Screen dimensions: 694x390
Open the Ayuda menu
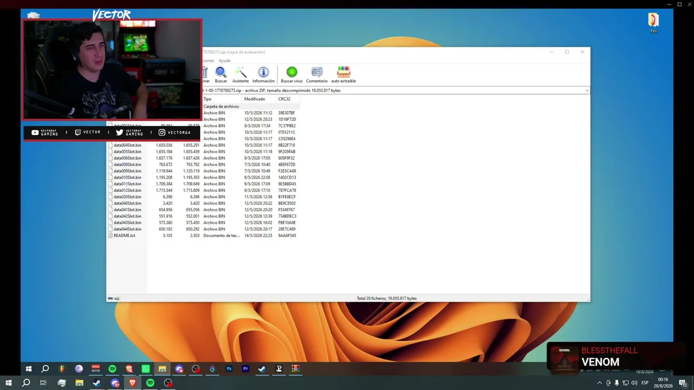pos(224,61)
